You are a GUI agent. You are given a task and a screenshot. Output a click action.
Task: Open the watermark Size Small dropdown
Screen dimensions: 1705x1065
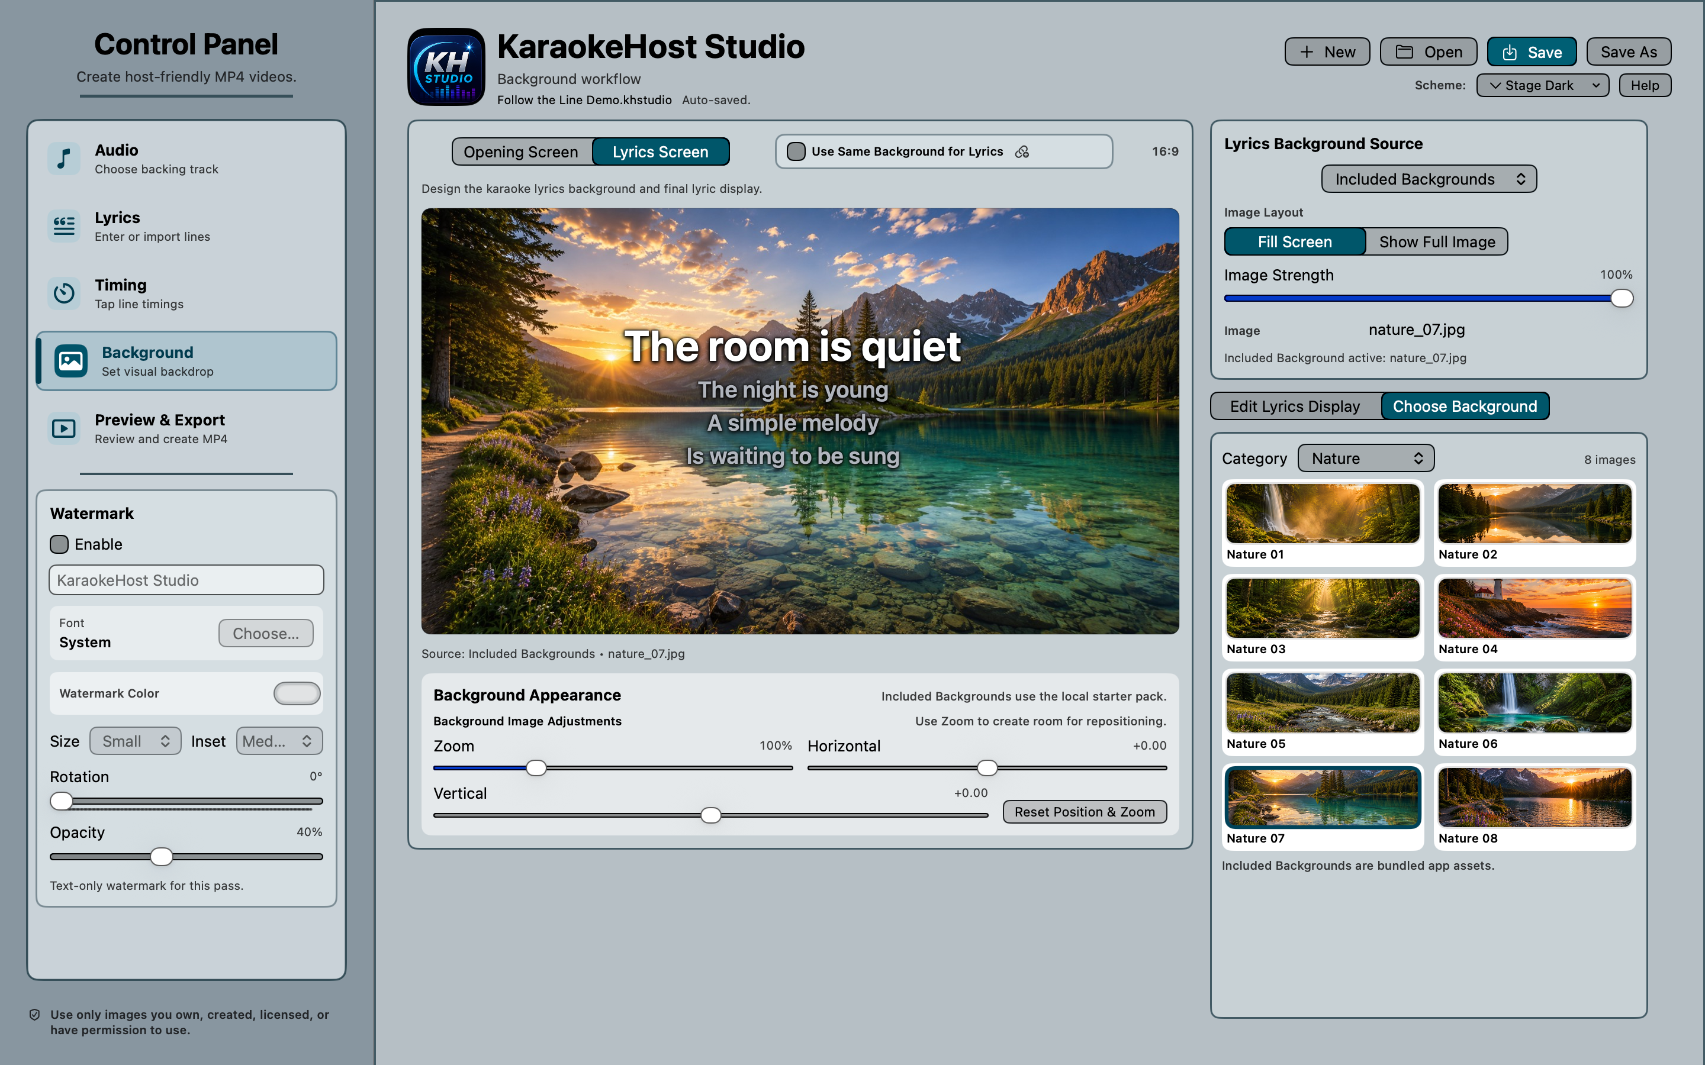click(x=135, y=741)
